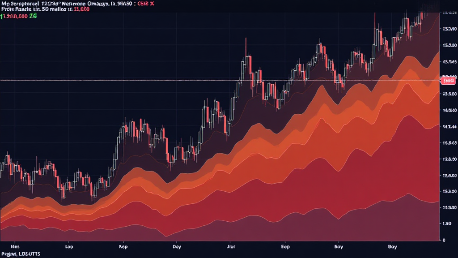Open the 'Jur' timeline label options
The width and height of the screenshot is (458, 258).
tap(231, 246)
